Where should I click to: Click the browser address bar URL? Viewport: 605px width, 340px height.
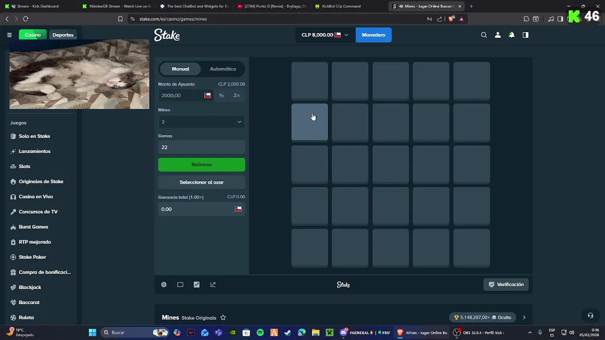click(x=173, y=19)
